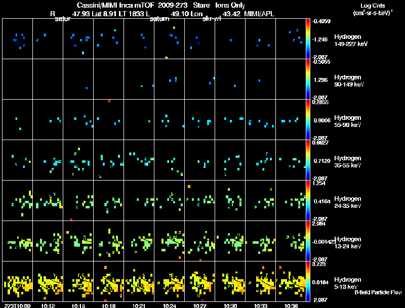405x308 pixels.
Task: Open the Hydrogen 90-149 keV panel at 10:30
Action: tap(230, 79)
